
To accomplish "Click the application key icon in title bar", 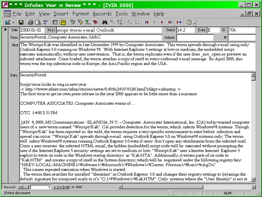I will point(5,5).
